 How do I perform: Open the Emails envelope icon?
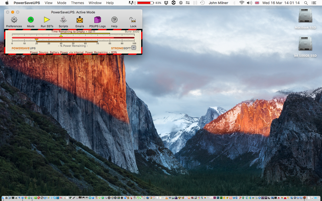80,20
